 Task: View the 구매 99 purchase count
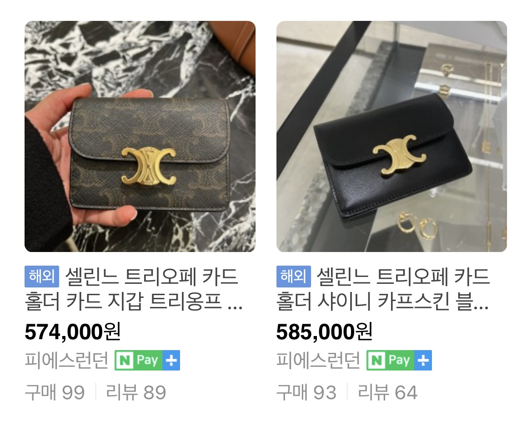click(x=55, y=392)
